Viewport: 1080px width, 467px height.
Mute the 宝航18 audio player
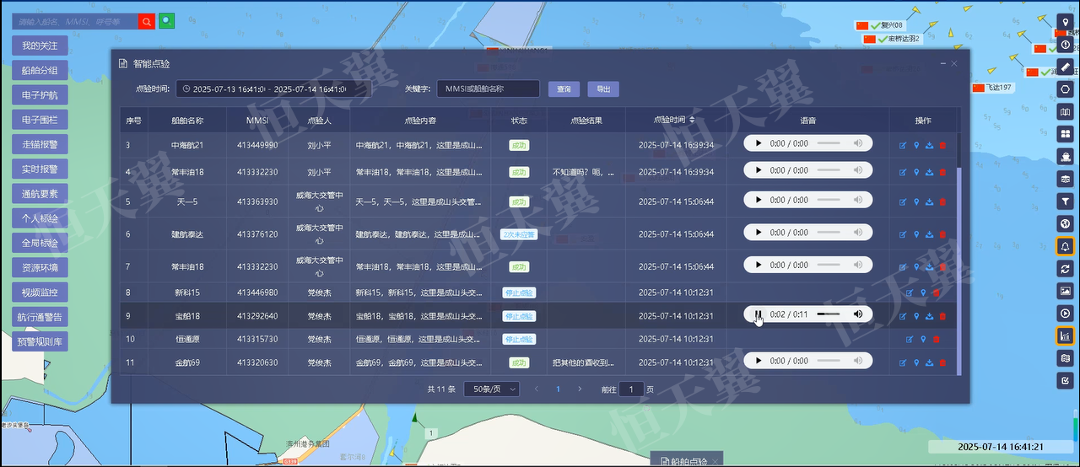tap(858, 314)
